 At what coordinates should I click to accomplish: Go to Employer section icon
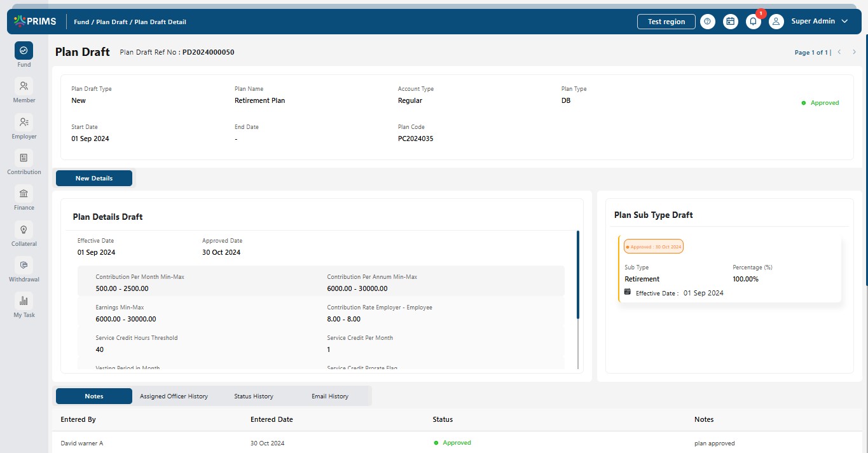point(24,122)
